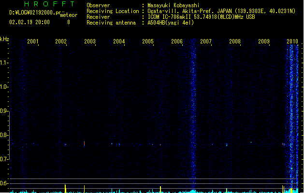Click the meteor echo just before 2002
The height and width of the screenshot is (193, 304).
65,144
